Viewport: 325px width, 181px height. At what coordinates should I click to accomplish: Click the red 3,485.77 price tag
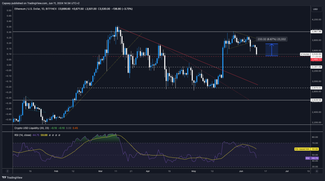[x=317, y=59]
